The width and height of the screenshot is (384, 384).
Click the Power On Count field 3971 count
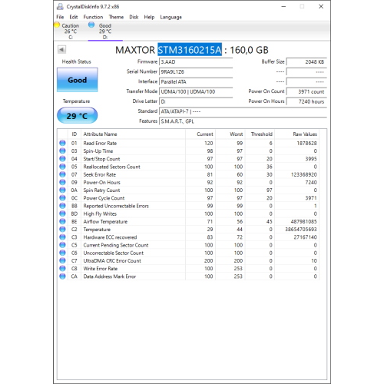click(306, 91)
